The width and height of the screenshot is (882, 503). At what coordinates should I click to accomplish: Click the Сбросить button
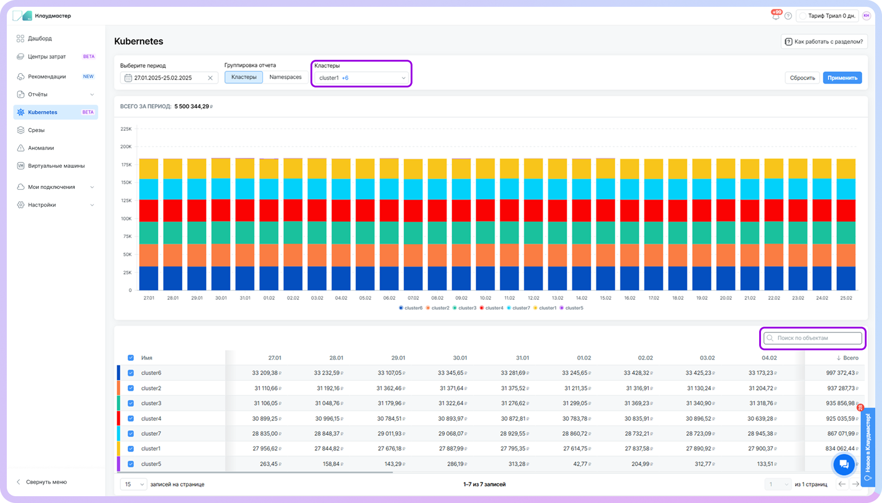point(802,78)
